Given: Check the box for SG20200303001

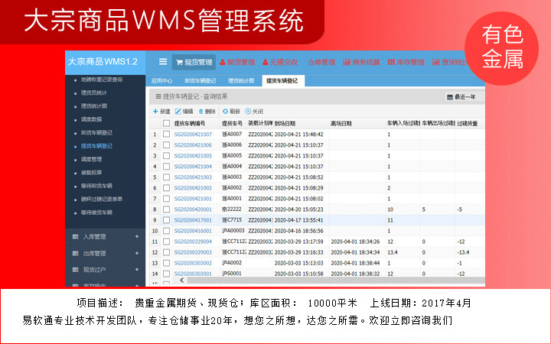Looking at the screenshot, I should tap(167, 274).
